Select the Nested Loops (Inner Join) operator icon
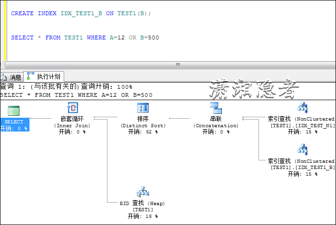This screenshot has height=225, width=336. pyautogui.click(x=72, y=108)
